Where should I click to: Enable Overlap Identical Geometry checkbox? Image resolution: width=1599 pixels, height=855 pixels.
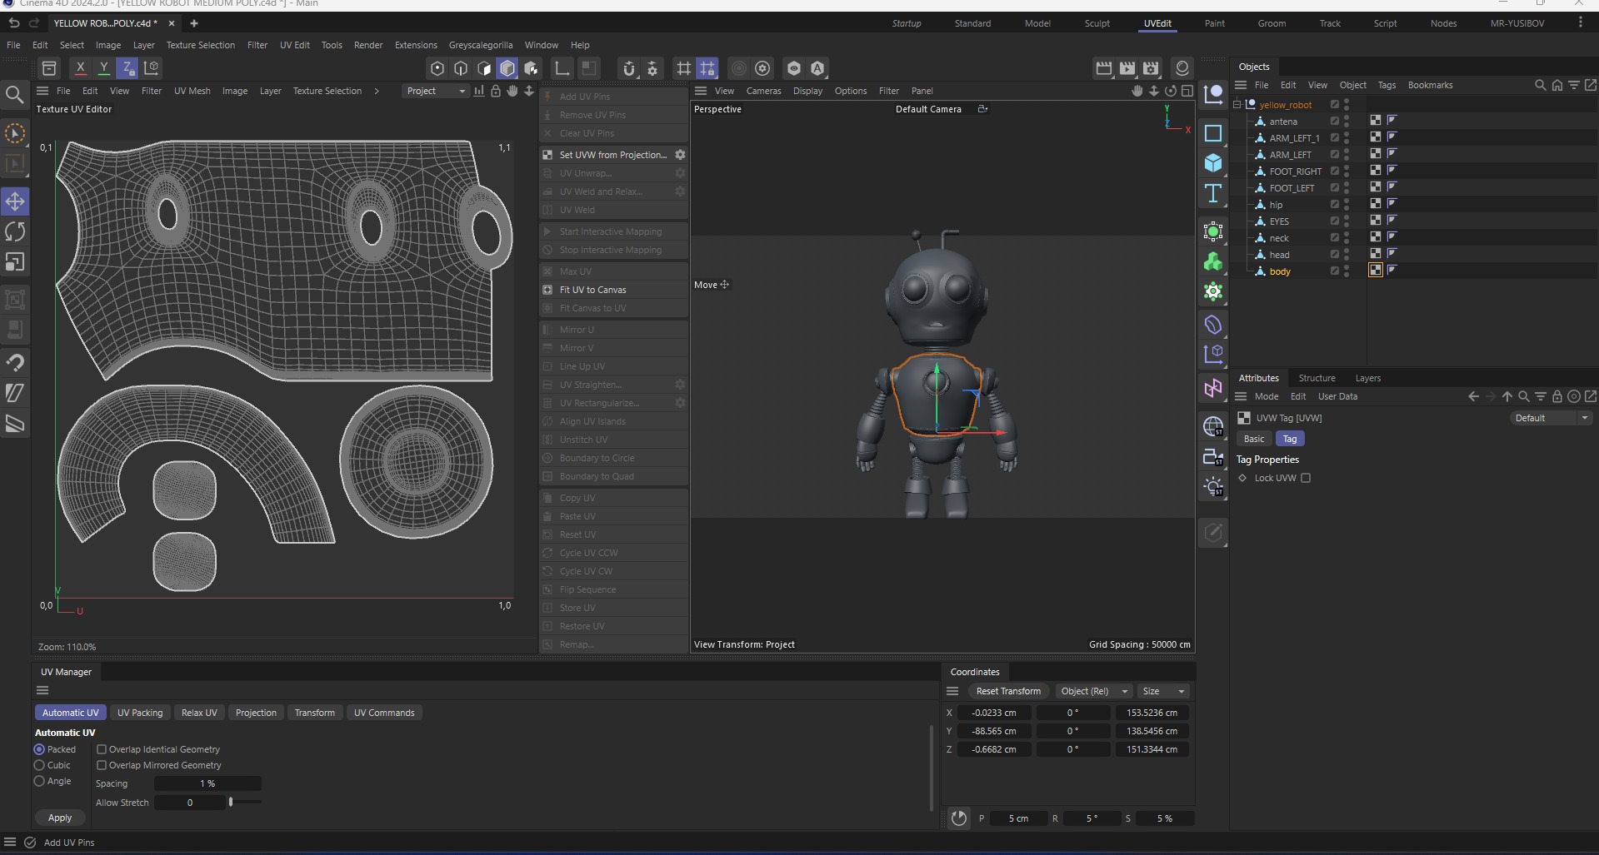coord(102,749)
